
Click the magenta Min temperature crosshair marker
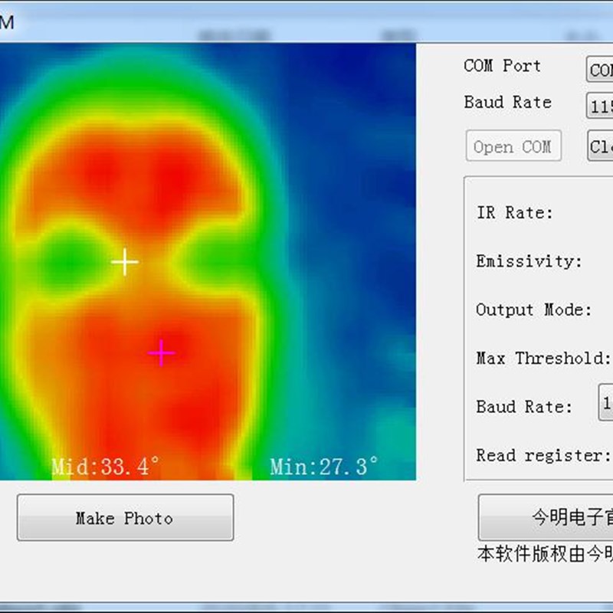pyautogui.click(x=162, y=353)
